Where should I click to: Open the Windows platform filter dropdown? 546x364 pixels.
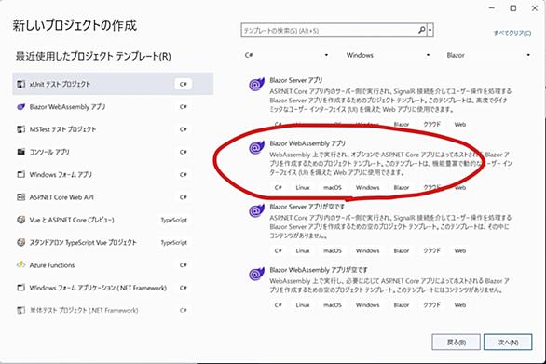[x=388, y=55]
